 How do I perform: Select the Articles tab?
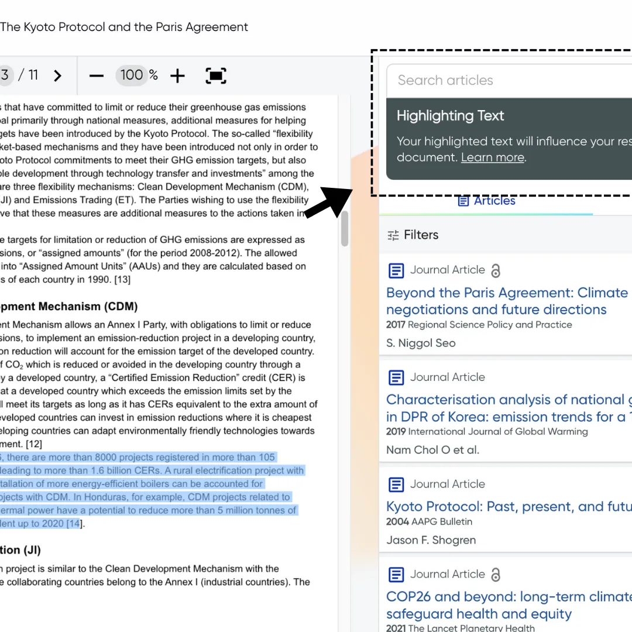486,201
